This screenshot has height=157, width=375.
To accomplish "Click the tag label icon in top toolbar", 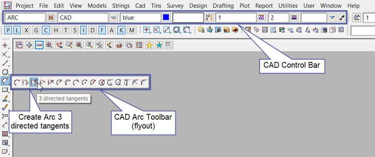I will coord(257,30).
